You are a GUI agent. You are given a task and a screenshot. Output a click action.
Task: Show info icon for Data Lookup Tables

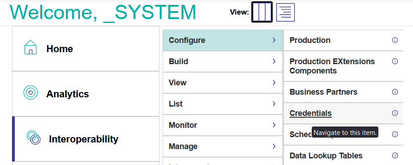tap(395, 156)
